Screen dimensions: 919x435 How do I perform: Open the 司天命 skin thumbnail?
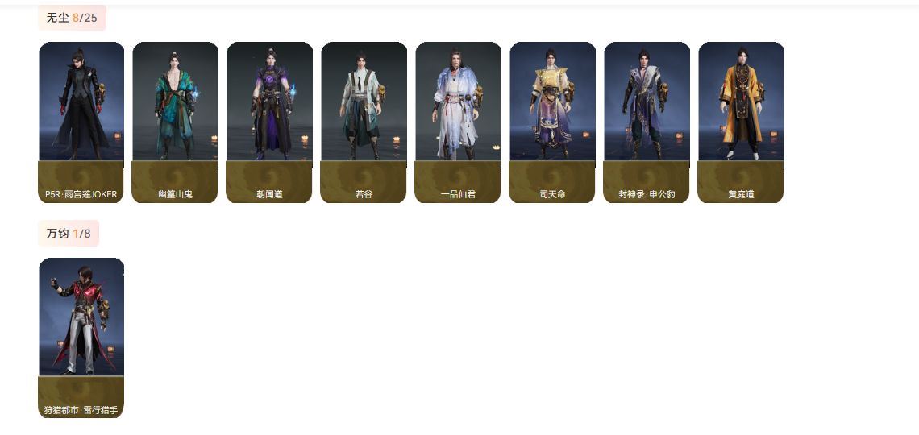click(x=552, y=122)
